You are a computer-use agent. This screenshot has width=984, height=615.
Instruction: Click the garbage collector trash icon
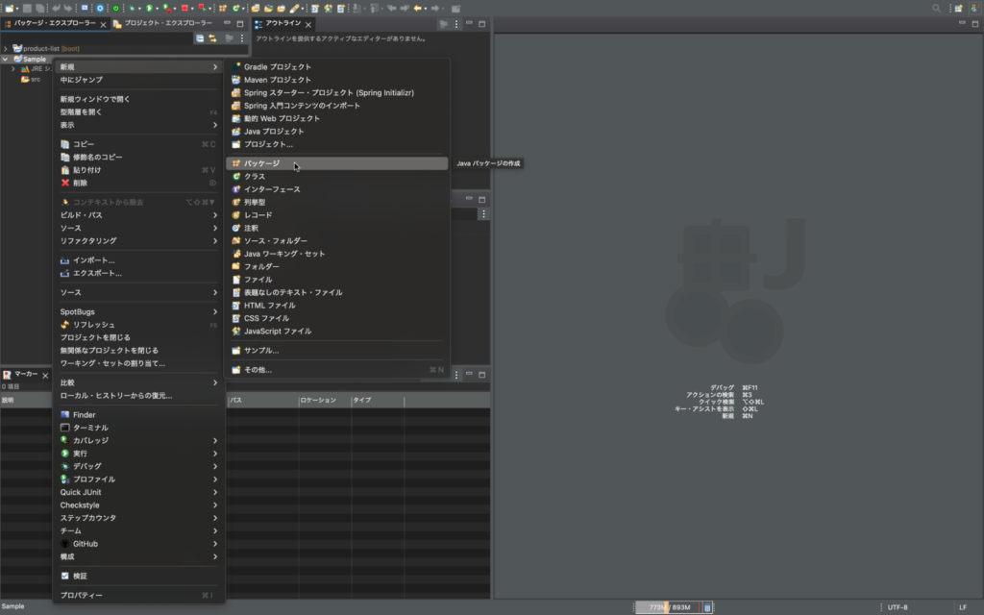click(x=708, y=607)
